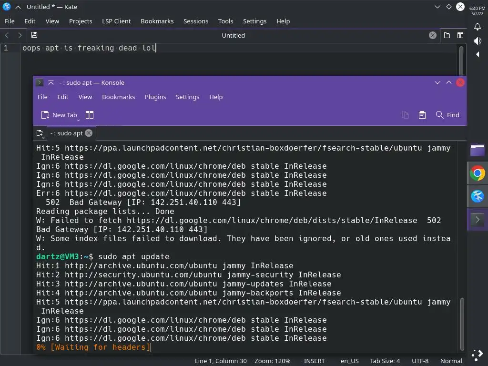Open Konsole's Settings menu
Viewport: 488px width, 366px height.
pyautogui.click(x=187, y=97)
